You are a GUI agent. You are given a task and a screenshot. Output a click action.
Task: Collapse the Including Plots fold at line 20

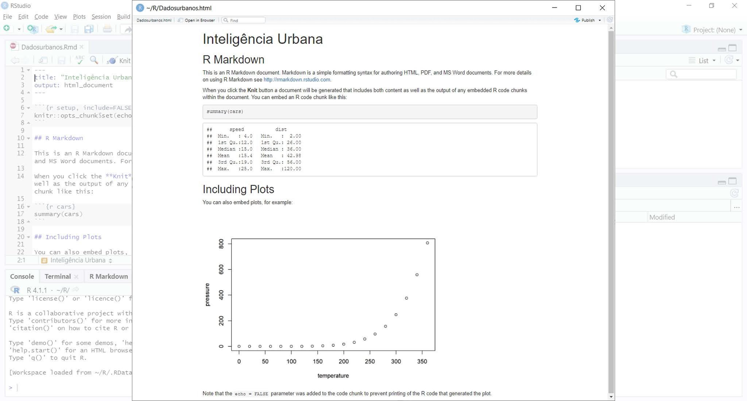point(28,237)
